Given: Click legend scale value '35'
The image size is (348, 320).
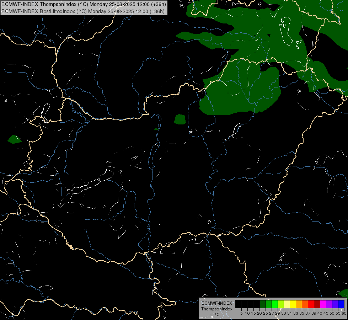Looking at the screenshot, I should [x=302, y=313].
